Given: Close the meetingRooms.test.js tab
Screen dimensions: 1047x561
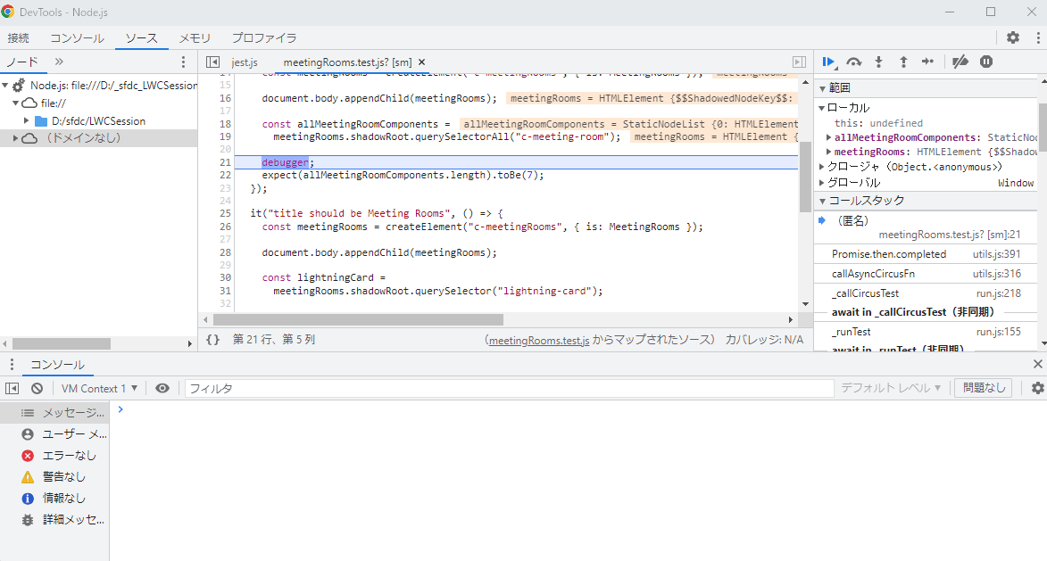Looking at the screenshot, I should click(x=421, y=62).
